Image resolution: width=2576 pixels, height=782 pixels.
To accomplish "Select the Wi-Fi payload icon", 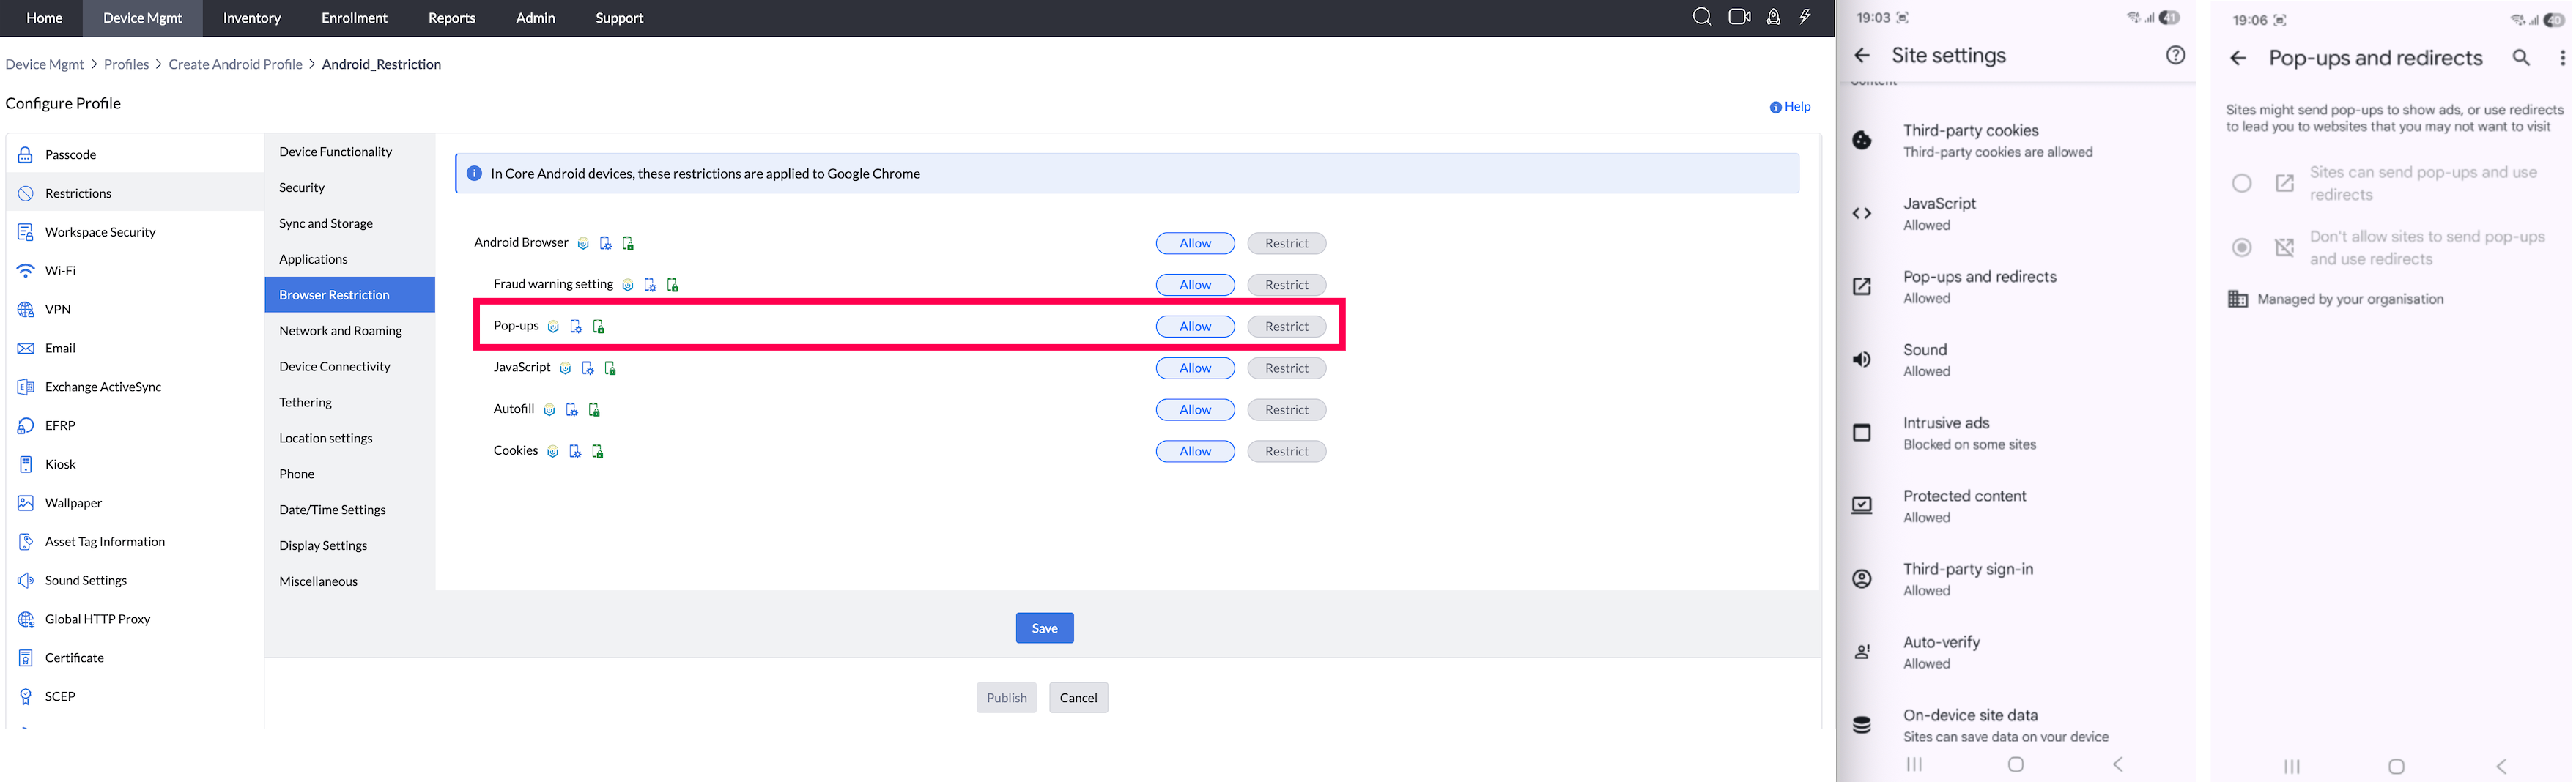I will (26, 271).
